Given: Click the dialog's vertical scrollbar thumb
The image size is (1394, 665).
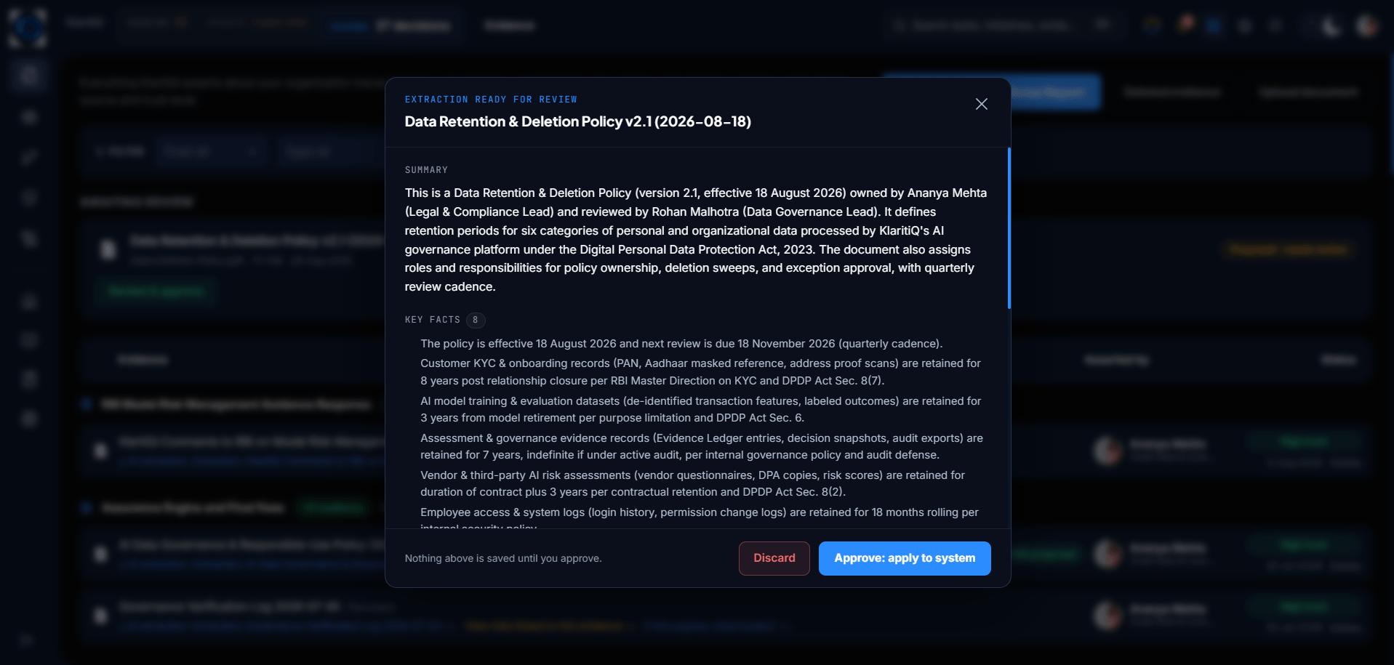Looking at the screenshot, I should tap(1009, 228).
